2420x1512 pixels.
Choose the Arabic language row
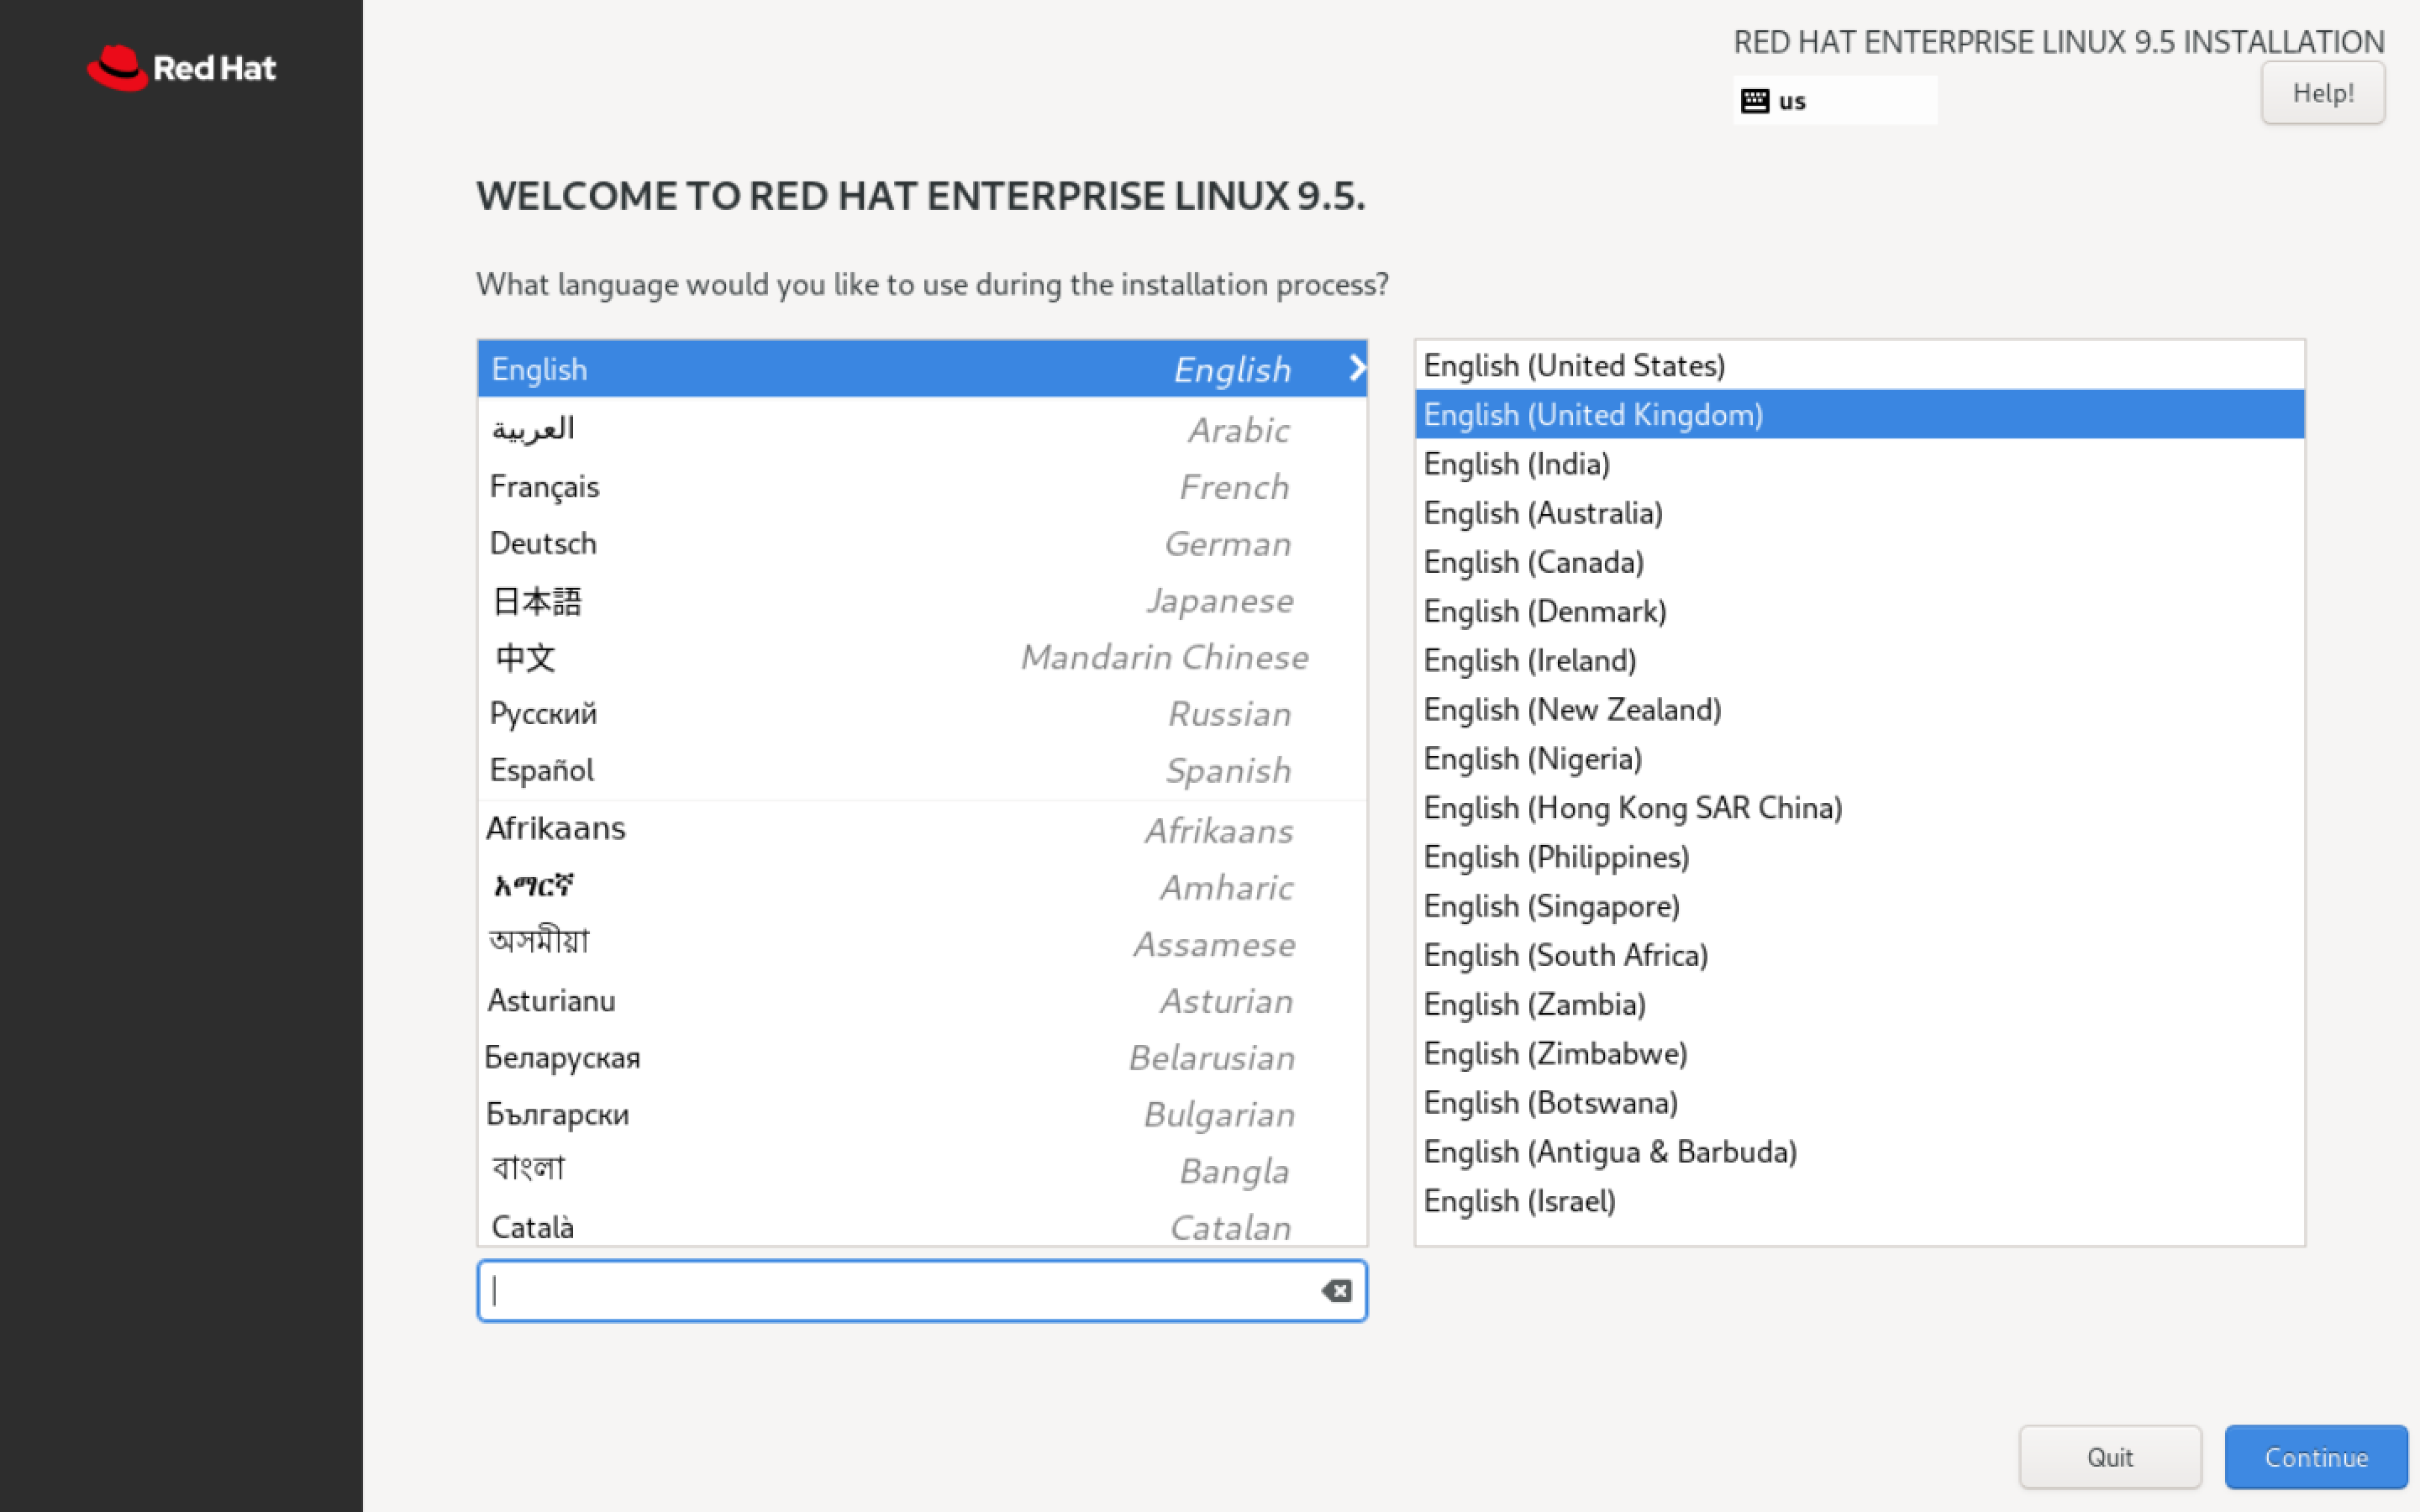coord(921,430)
